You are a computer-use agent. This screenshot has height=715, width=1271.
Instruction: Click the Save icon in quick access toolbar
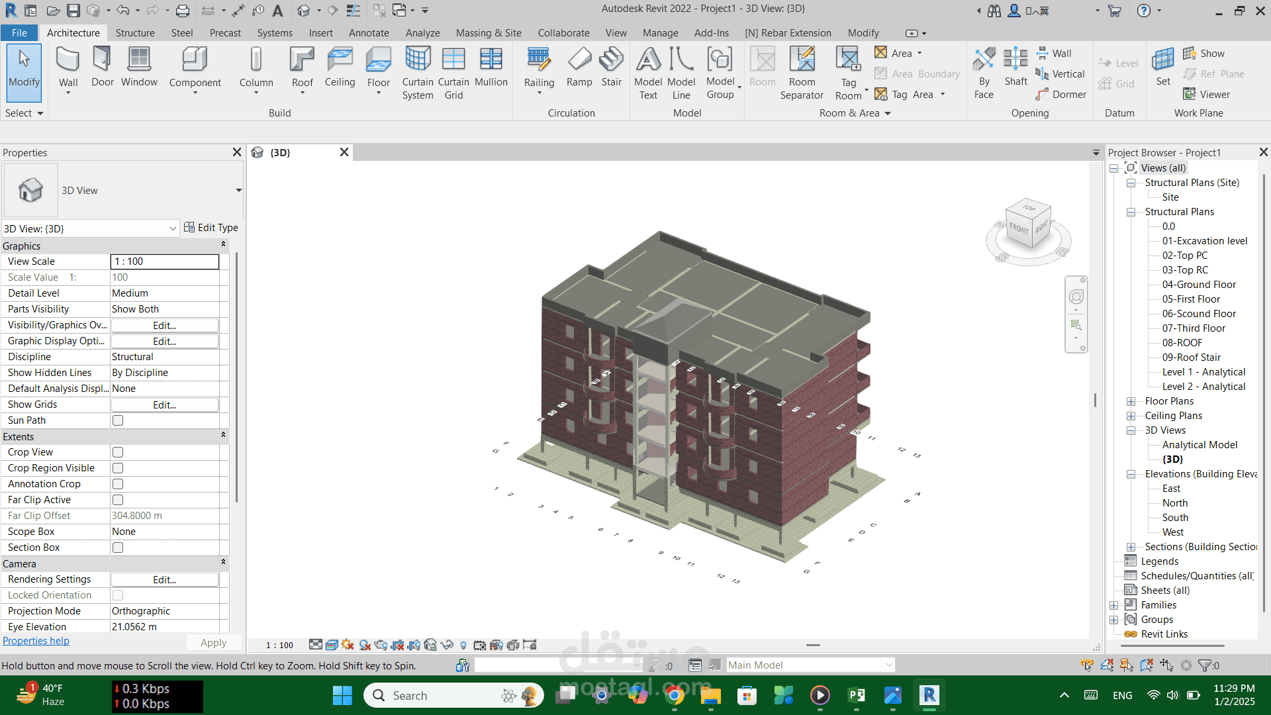tap(73, 11)
